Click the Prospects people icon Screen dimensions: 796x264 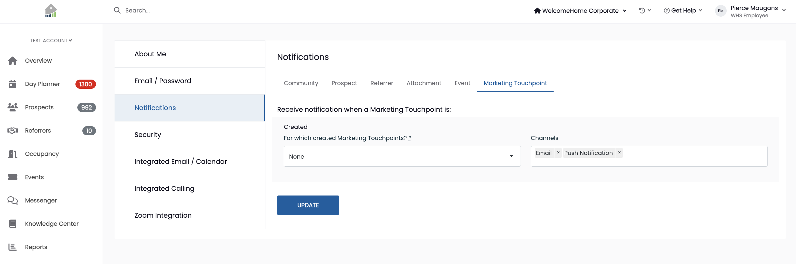coord(13,107)
